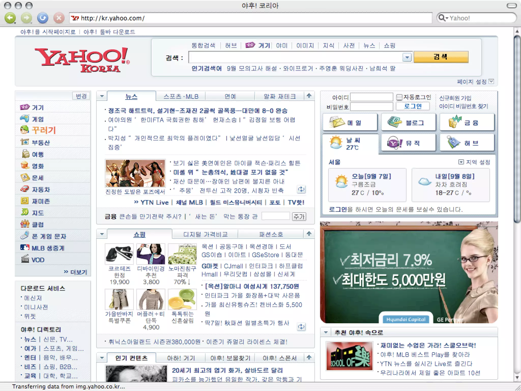Screen dimensions: 521x391
Task: Click the browser back arrow
Action: pos(10,18)
